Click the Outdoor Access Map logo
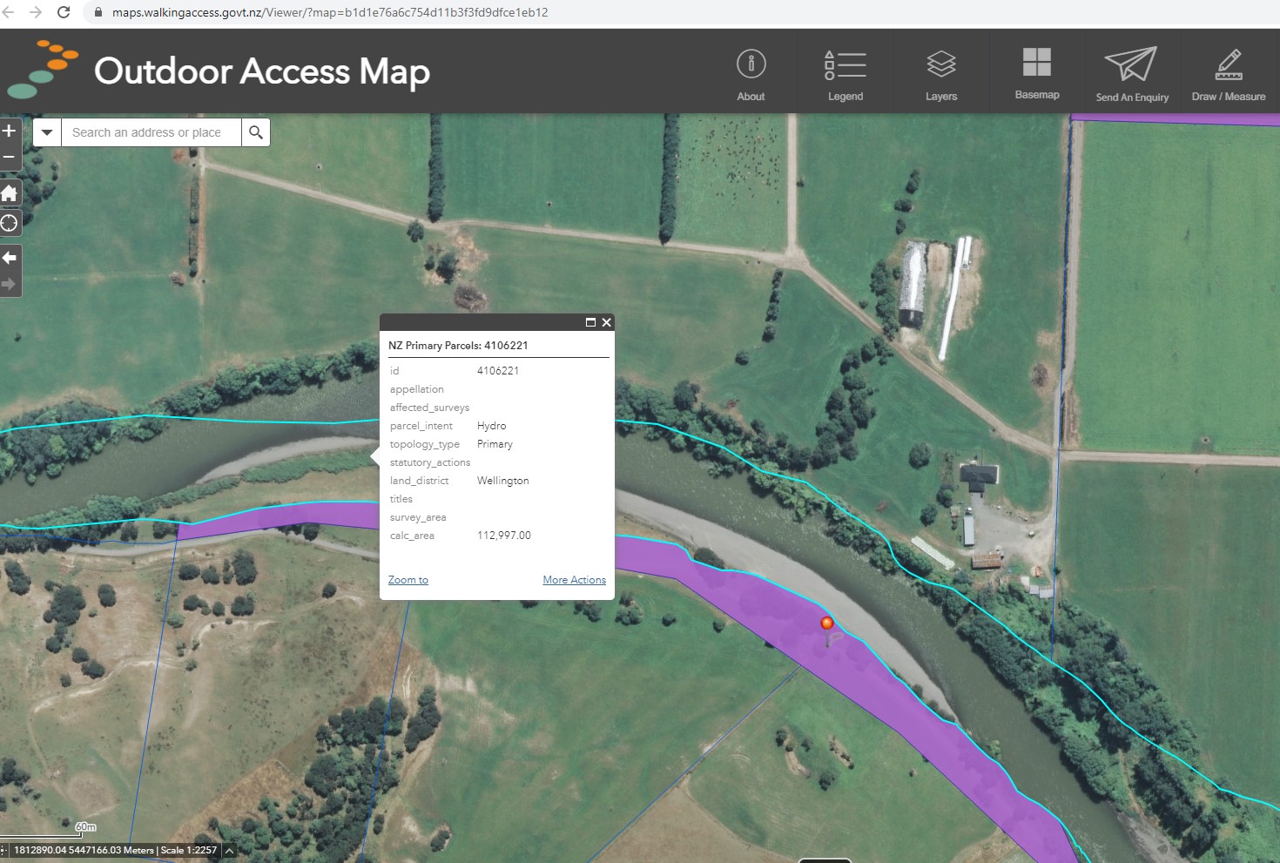Image resolution: width=1280 pixels, height=863 pixels. point(42,69)
